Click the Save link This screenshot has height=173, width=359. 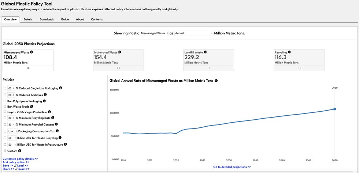click(x=8, y=165)
